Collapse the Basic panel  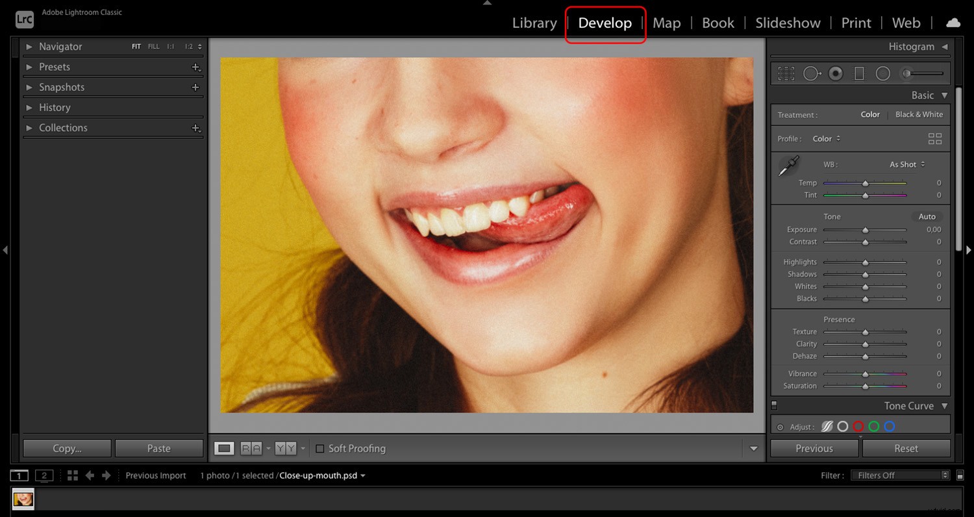coord(946,95)
